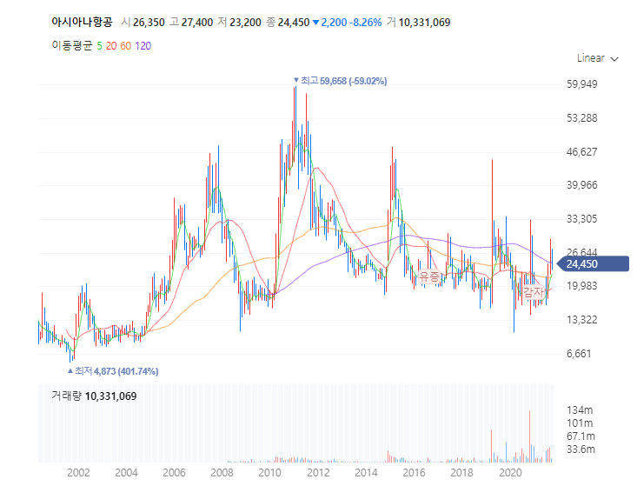The width and height of the screenshot is (637, 499).
Task: Click the 59,949 price axis label
Action: [582, 84]
